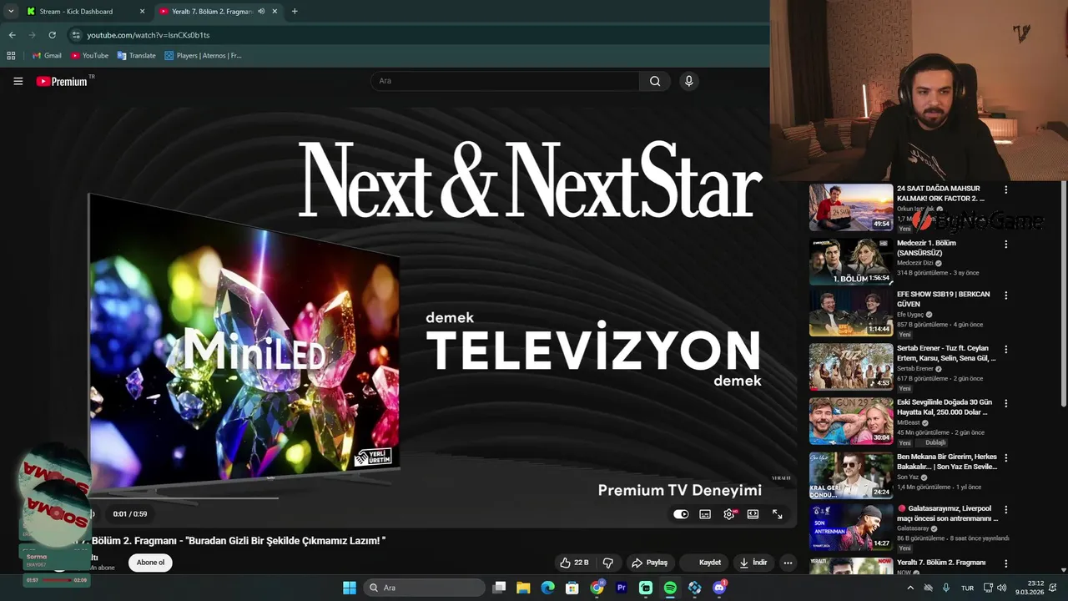Open Chrome from taskbar
This screenshot has width=1068, height=601.
[597, 588]
